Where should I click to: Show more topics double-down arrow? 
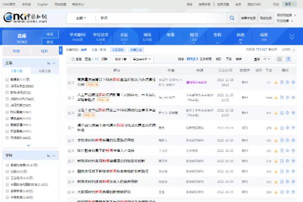[x=29, y=145]
